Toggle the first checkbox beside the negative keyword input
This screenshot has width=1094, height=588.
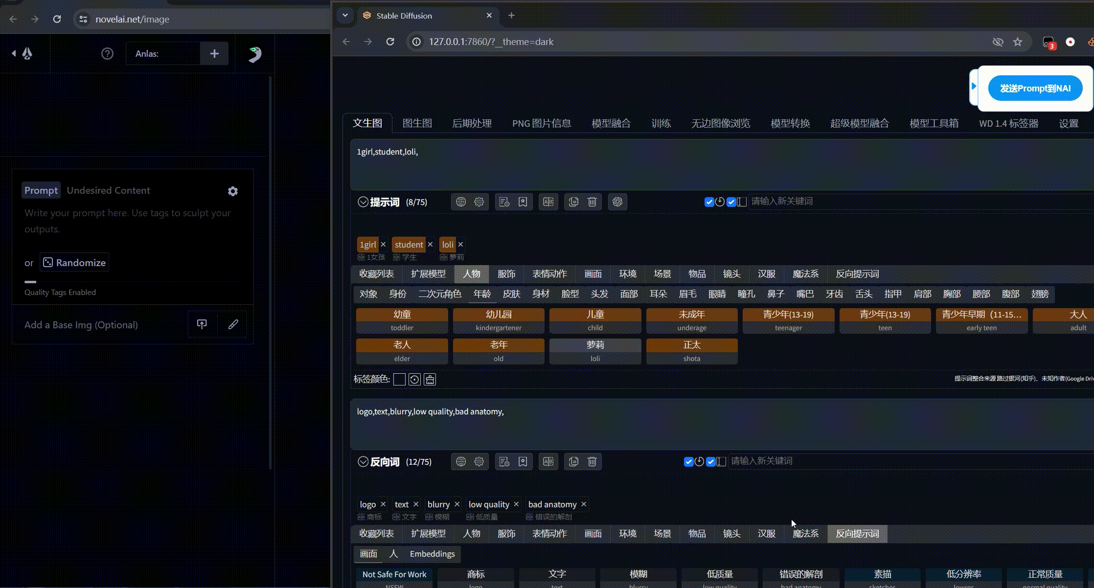[688, 462]
